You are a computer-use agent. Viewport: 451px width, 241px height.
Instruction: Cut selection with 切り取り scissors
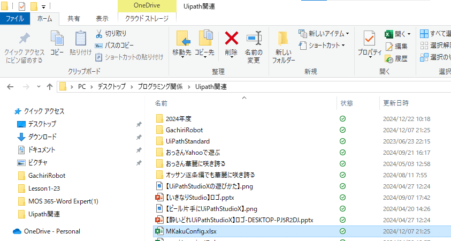pos(111,33)
